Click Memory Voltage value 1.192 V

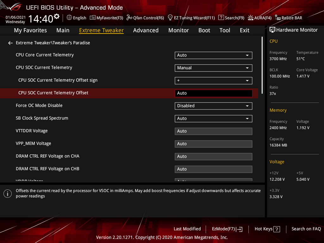[303, 128]
